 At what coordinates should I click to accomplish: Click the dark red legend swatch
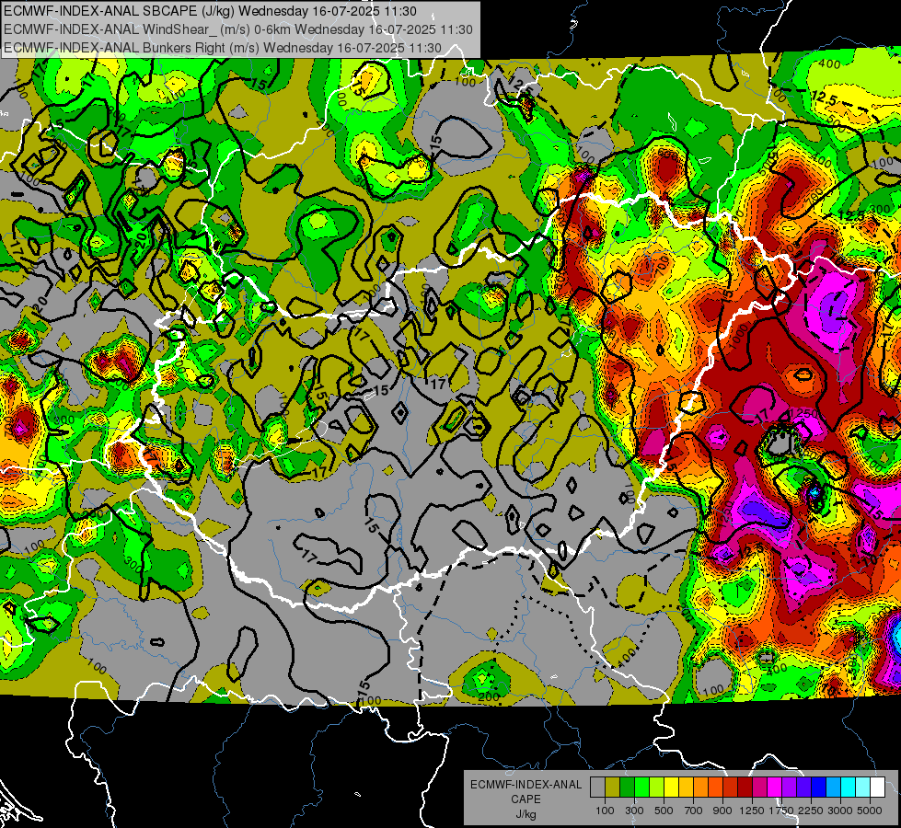745,787
